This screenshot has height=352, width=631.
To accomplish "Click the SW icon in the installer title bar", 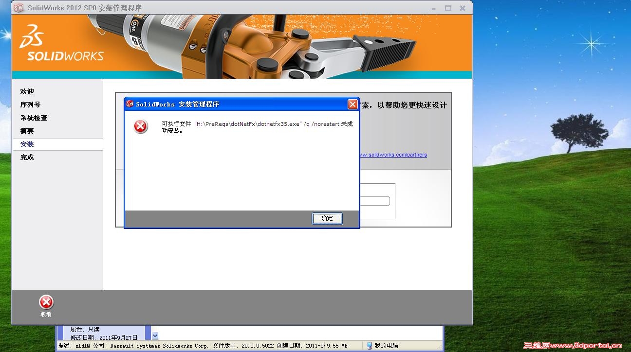I will tap(19, 8).
